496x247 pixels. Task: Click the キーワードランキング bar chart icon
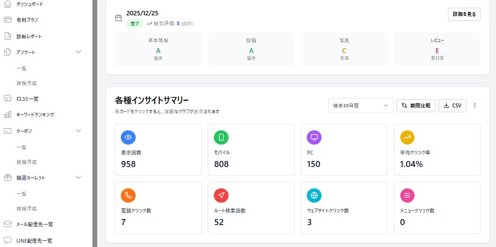tap(8, 114)
